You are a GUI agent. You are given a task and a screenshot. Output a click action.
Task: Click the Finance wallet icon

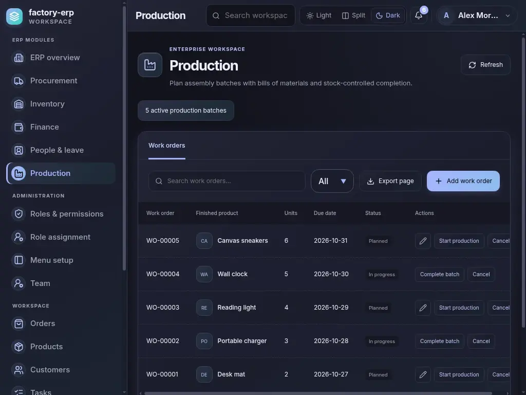[x=19, y=128]
